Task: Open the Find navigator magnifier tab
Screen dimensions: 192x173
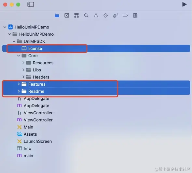Action: click(x=86, y=16)
